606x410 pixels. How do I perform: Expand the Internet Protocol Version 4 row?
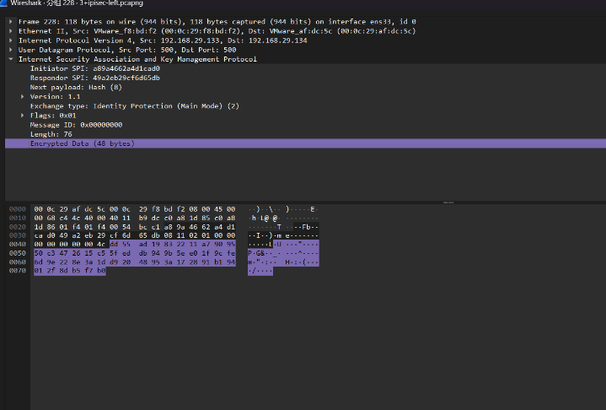pos(11,40)
